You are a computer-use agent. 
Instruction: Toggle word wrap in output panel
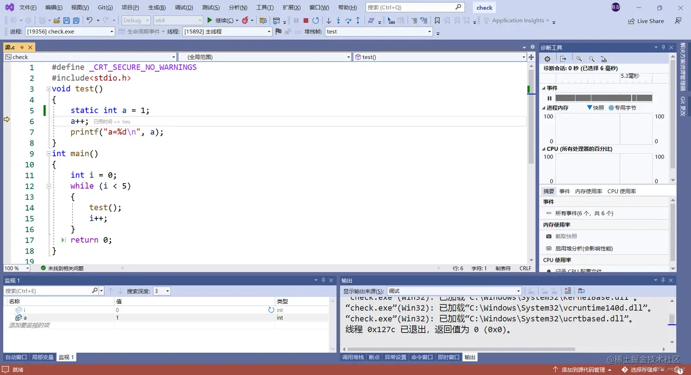click(581, 291)
